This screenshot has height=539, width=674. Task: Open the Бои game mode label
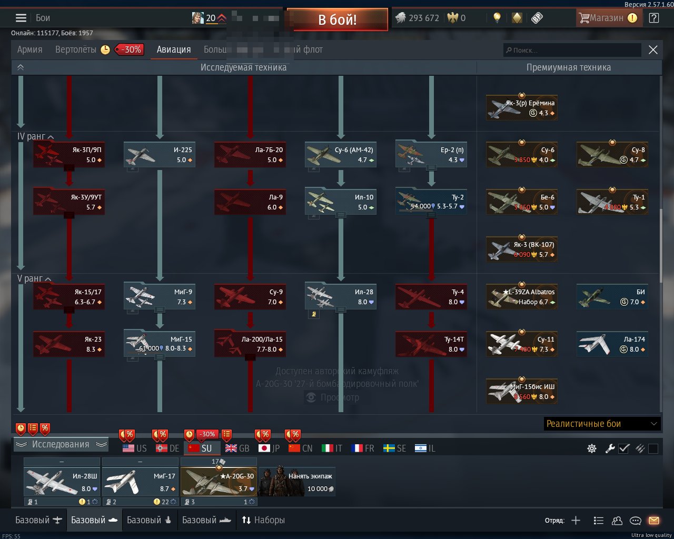tap(43, 18)
